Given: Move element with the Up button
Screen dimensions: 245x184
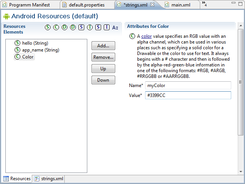Looking at the screenshot, I should coord(103,69).
